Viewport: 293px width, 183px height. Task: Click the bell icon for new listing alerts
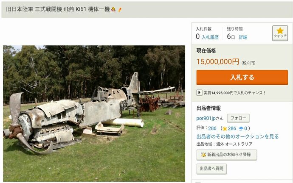pos(203,155)
